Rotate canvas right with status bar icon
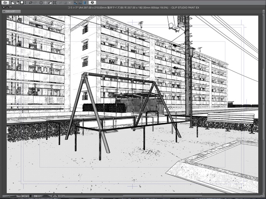 pos(57,196)
